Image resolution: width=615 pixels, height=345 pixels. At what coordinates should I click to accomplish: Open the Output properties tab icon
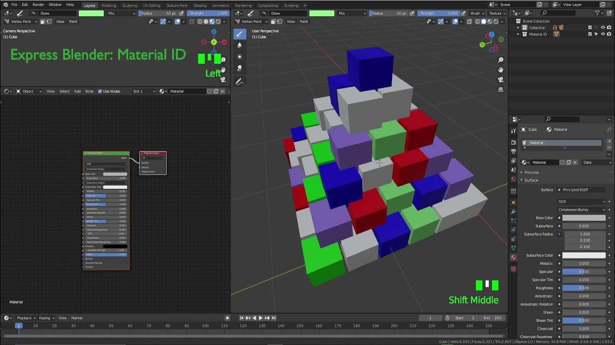tap(513, 152)
